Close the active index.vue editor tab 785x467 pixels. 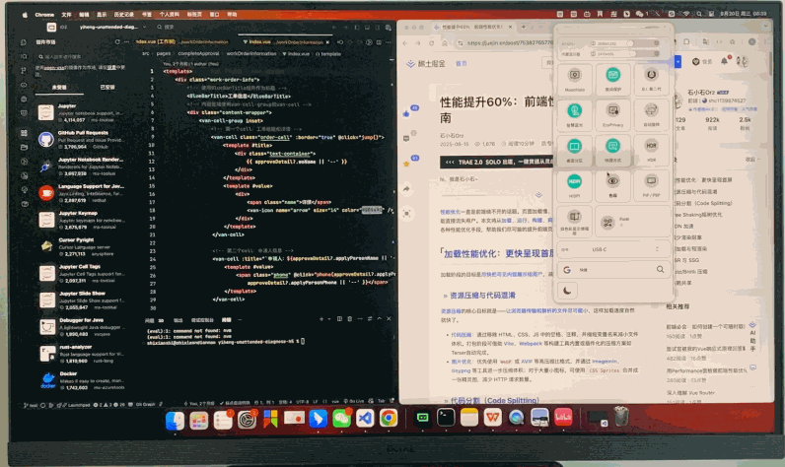328,42
